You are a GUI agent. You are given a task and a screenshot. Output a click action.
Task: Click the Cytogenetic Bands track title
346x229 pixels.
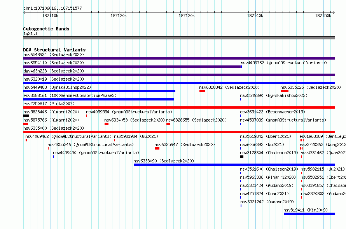pos(46,29)
